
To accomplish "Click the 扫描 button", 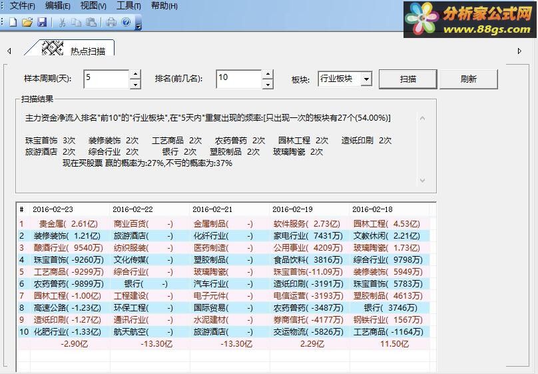I will 408,79.
